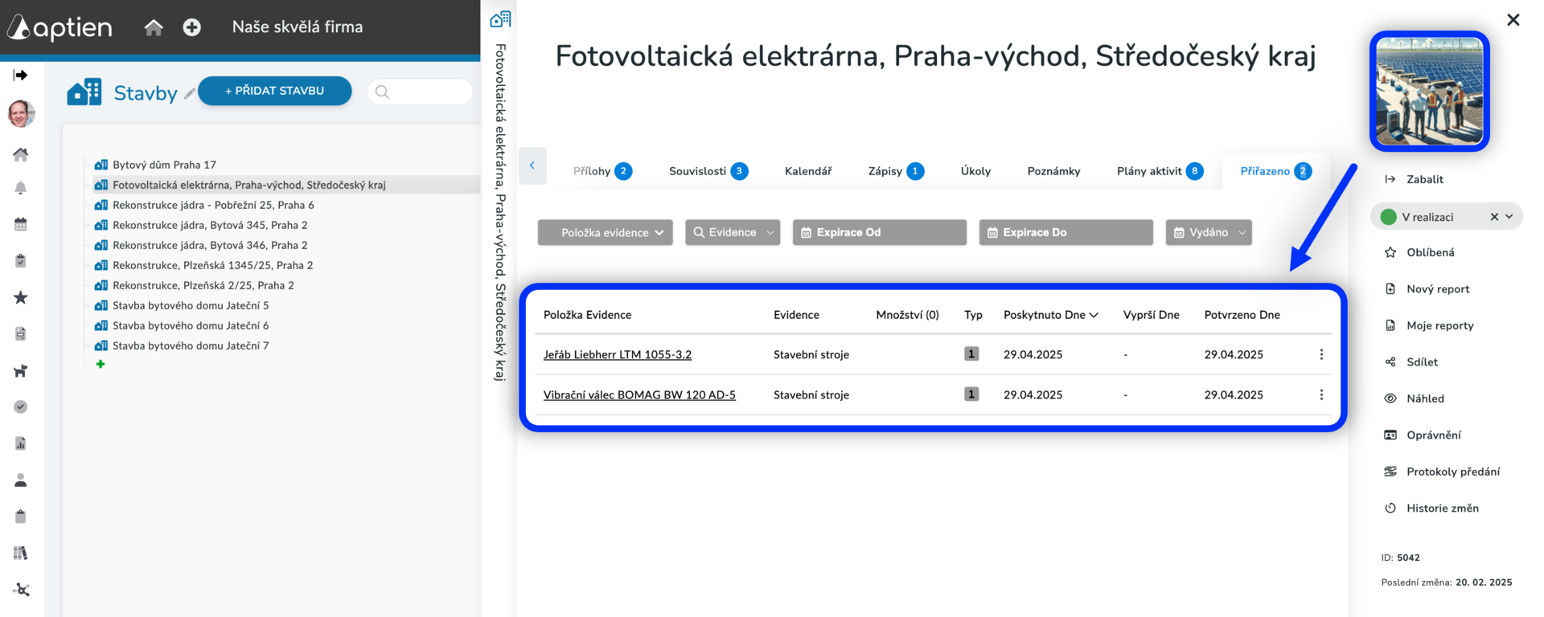The image size is (1544, 617).
Task: Open notifications bell in sidebar
Action: coord(21,188)
